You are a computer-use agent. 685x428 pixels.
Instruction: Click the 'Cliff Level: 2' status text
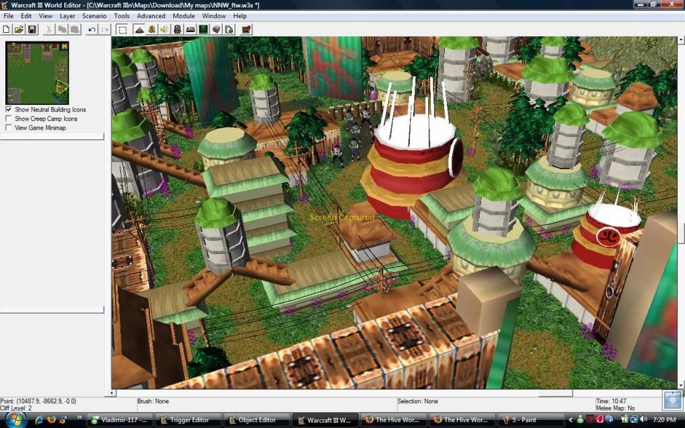pos(16,408)
